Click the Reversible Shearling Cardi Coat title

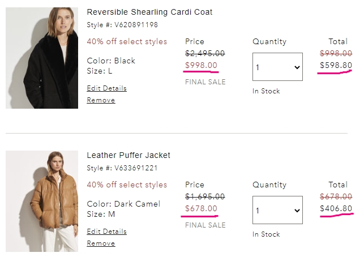[x=149, y=12]
